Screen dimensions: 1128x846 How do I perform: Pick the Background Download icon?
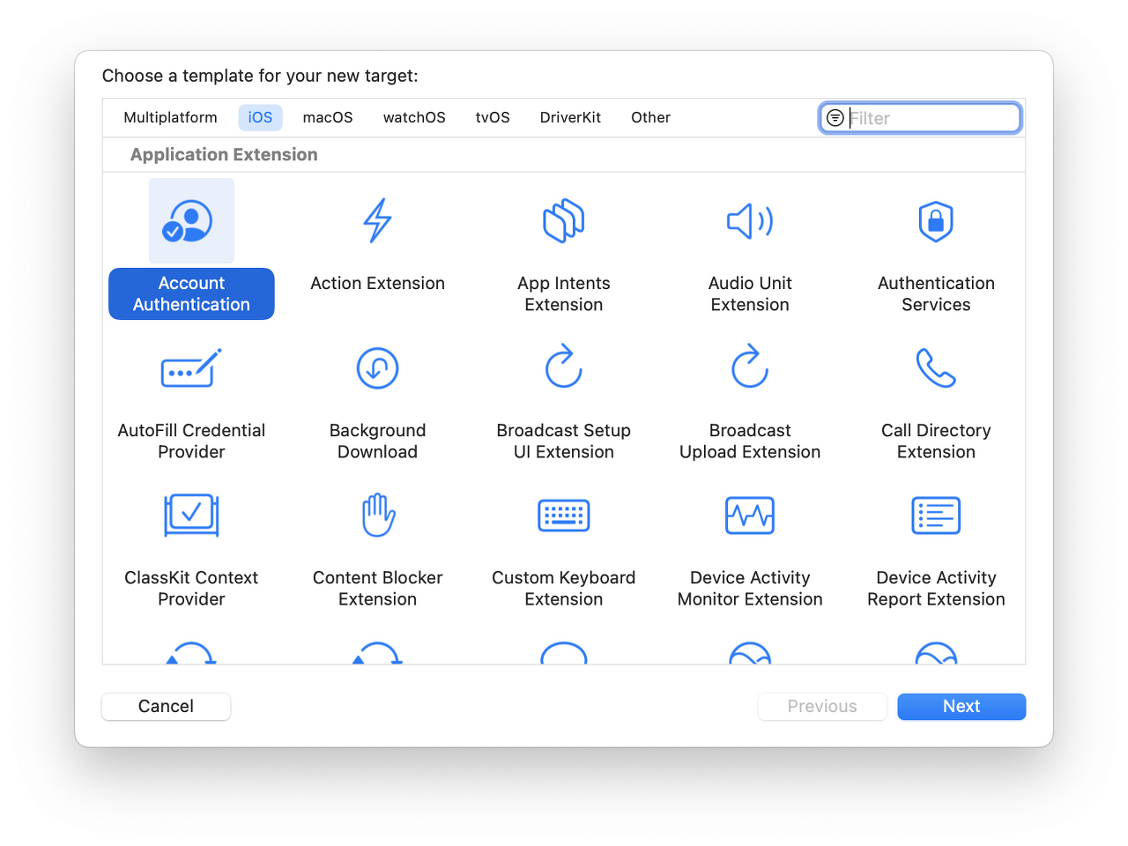point(377,368)
